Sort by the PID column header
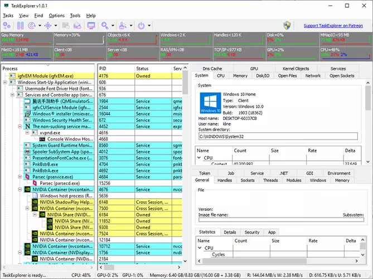Screen dimensions: 373x279 (x=116, y=69)
